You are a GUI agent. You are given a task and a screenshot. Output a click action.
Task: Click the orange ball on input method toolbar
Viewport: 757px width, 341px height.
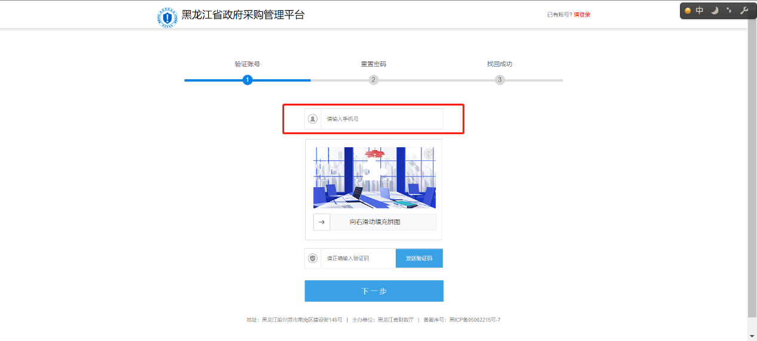pyautogui.click(x=688, y=11)
